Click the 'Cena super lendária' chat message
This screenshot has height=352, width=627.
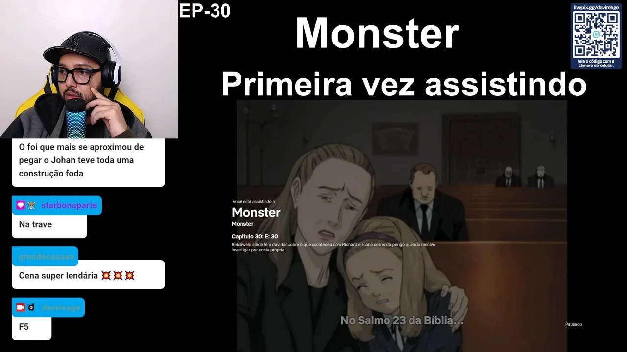(77, 276)
